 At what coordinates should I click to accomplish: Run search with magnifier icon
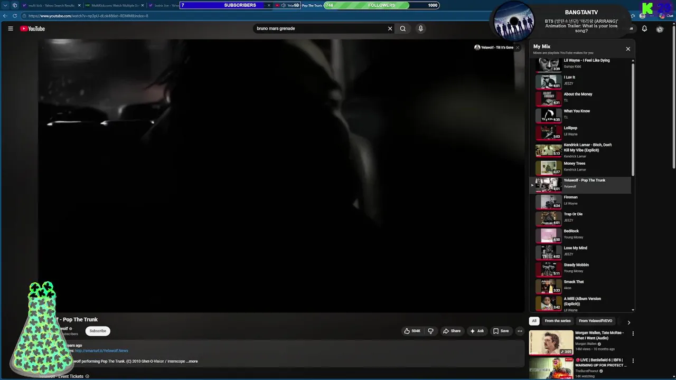pos(403,28)
